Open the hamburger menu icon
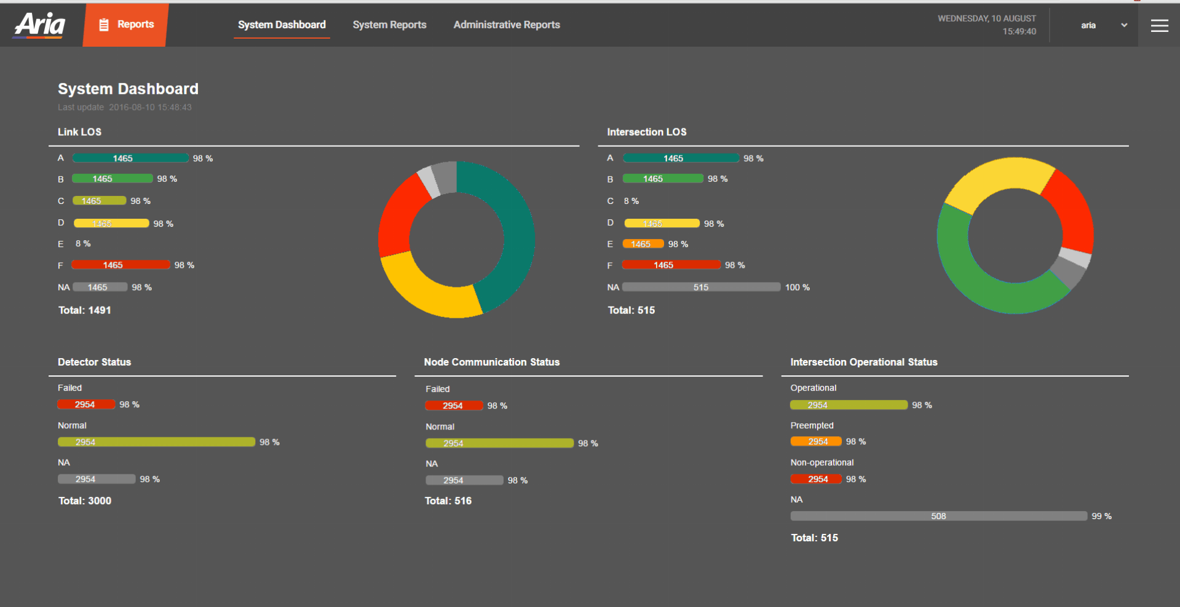Viewport: 1180px width, 607px height. tap(1160, 25)
